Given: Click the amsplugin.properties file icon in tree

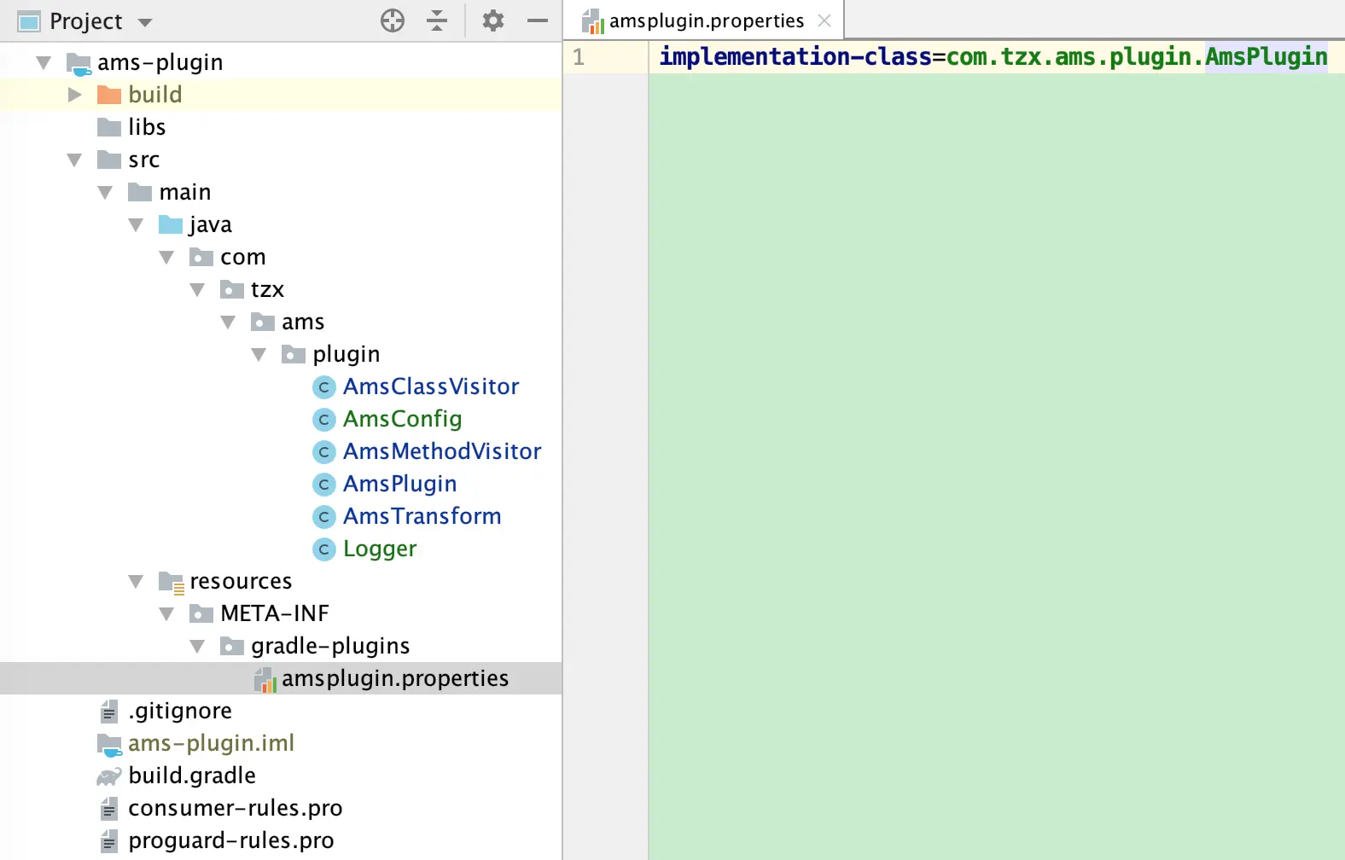Looking at the screenshot, I should pyautogui.click(x=265, y=680).
